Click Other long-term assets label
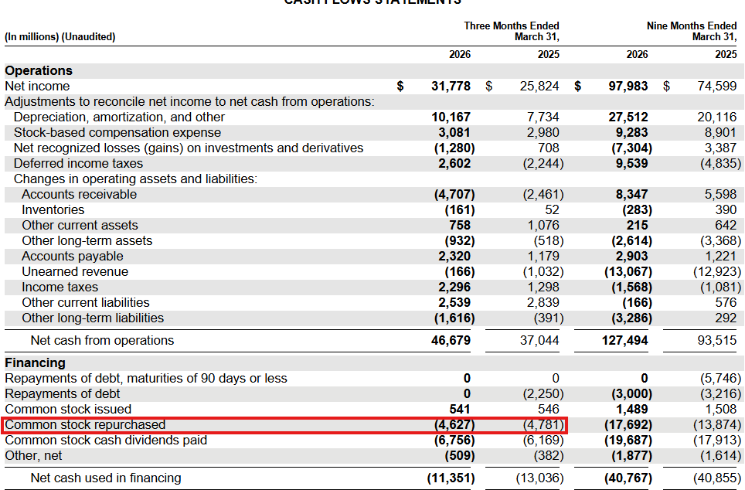This screenshot has height=490, width=745. coord(87,240)
